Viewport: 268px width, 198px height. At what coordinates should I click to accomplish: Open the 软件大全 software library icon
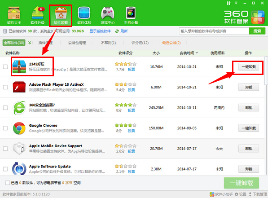(x=14, y=15)
